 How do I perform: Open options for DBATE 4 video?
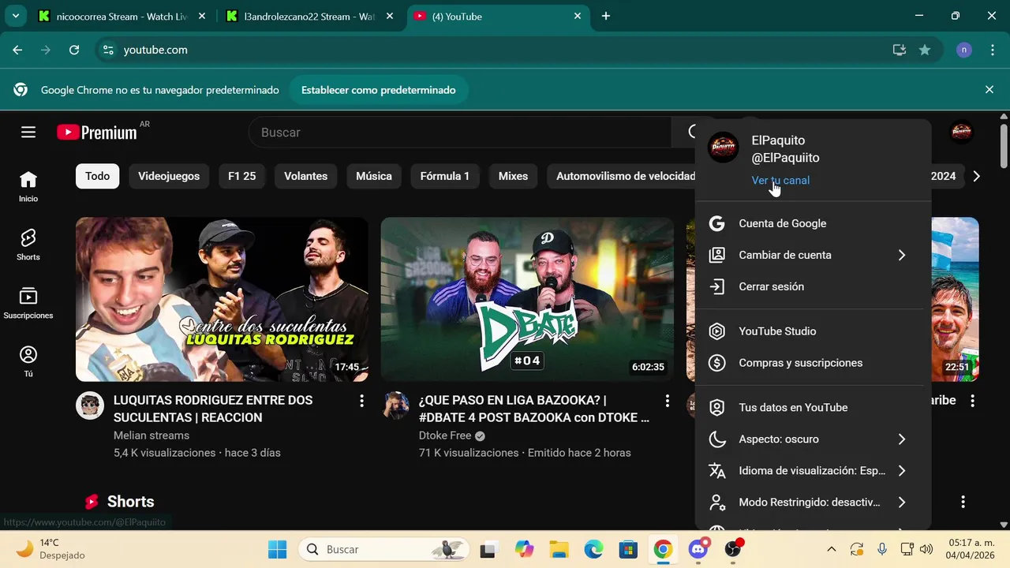(x=668, y=401)
